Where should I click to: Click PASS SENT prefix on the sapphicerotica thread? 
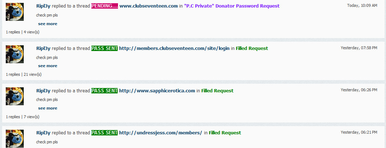[104, 91]
